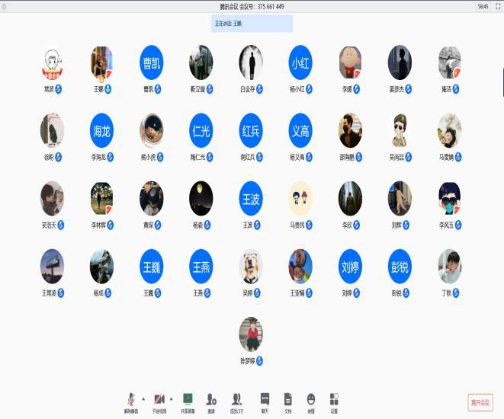Click 陈梦婷's avatar in the bottom row
Image resolution: width=504 pixels, height=419 pixels.
tap(251, 334)
